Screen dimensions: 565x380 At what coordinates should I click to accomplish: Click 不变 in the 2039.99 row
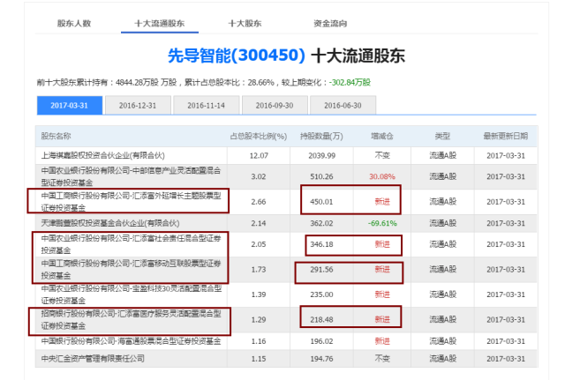(382, 155)
